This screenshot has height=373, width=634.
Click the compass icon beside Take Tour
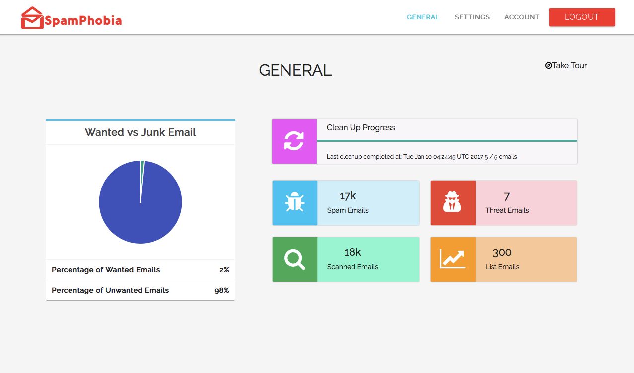(x=548, y=65)
